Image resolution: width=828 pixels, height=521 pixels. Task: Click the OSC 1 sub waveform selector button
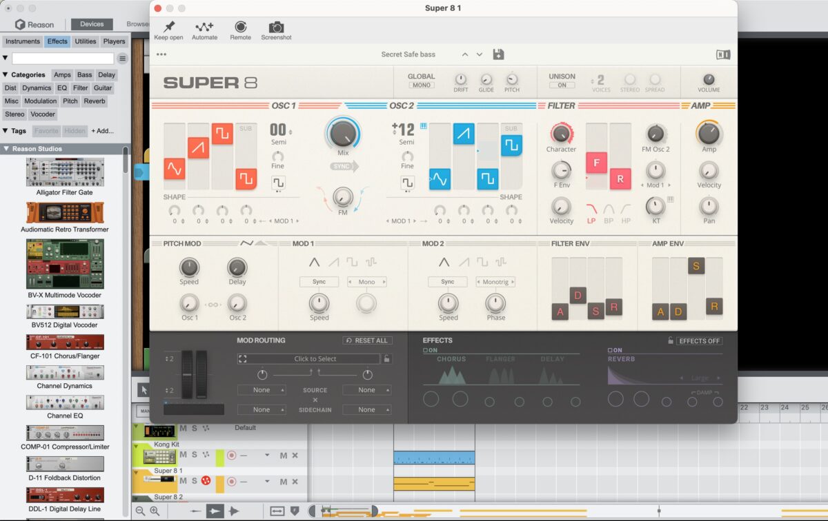(278, 183)
